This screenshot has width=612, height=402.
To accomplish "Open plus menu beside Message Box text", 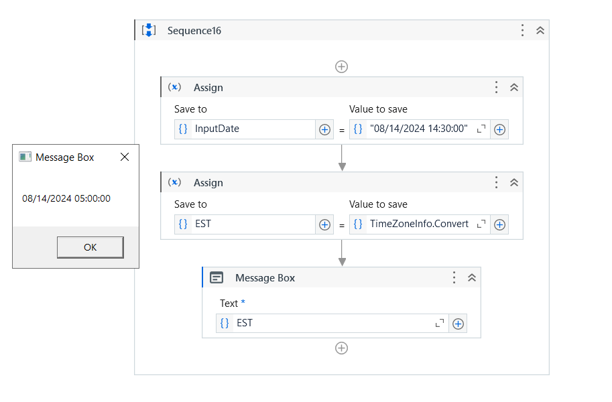I will click(458, 324).
